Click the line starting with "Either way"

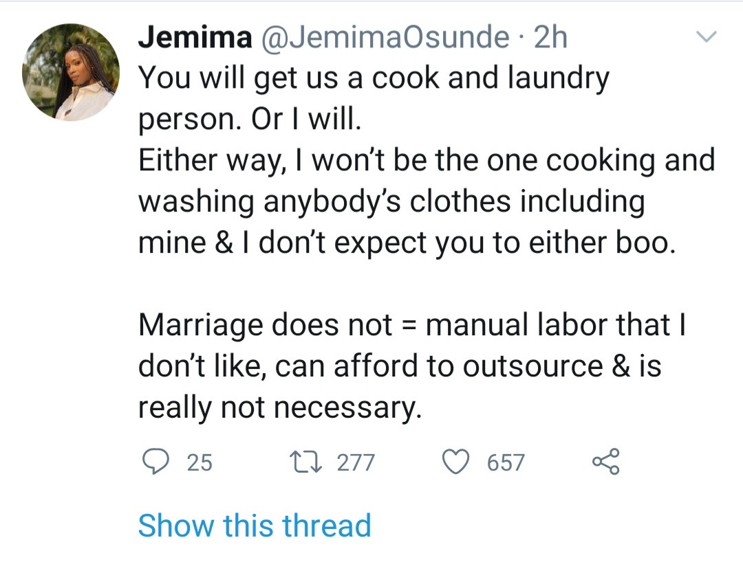[x=427, y=161]
